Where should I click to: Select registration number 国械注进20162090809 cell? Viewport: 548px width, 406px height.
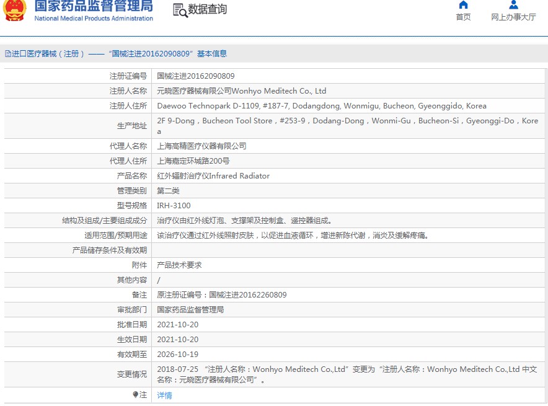pyautogui.click(x=195, y=76)
